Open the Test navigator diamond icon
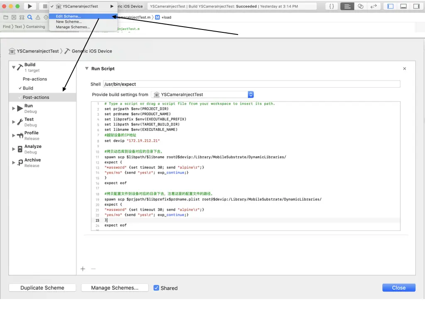425x319 pixels. [x=46, y=17]
